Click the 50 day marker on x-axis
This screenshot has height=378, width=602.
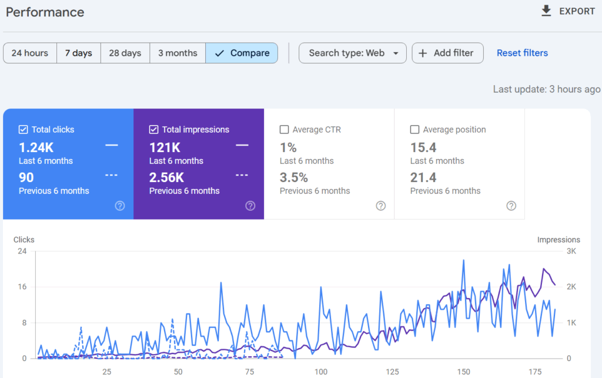(178, 372)
